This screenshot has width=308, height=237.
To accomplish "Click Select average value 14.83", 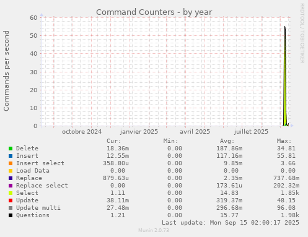I will (x=229, y=193).
